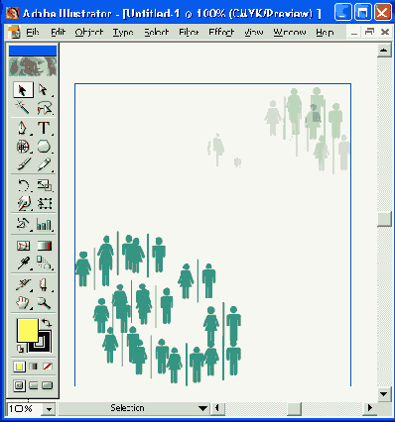395x422 pixels.
Task: Activate the Zoom magnifier tool
Action: [x=44, y=302]
